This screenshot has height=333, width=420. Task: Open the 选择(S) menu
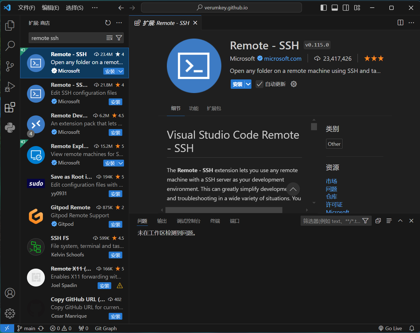point(75,8)
